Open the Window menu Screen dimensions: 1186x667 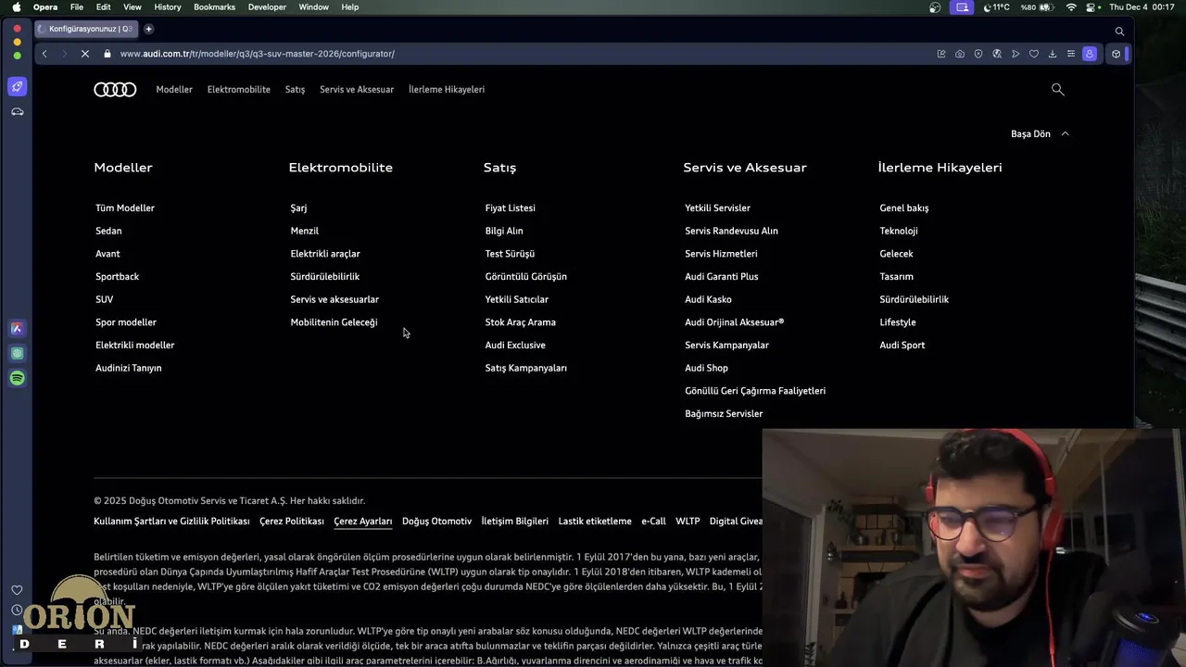314,7
